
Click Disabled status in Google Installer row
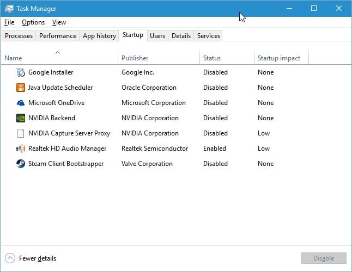click(216, 72)
